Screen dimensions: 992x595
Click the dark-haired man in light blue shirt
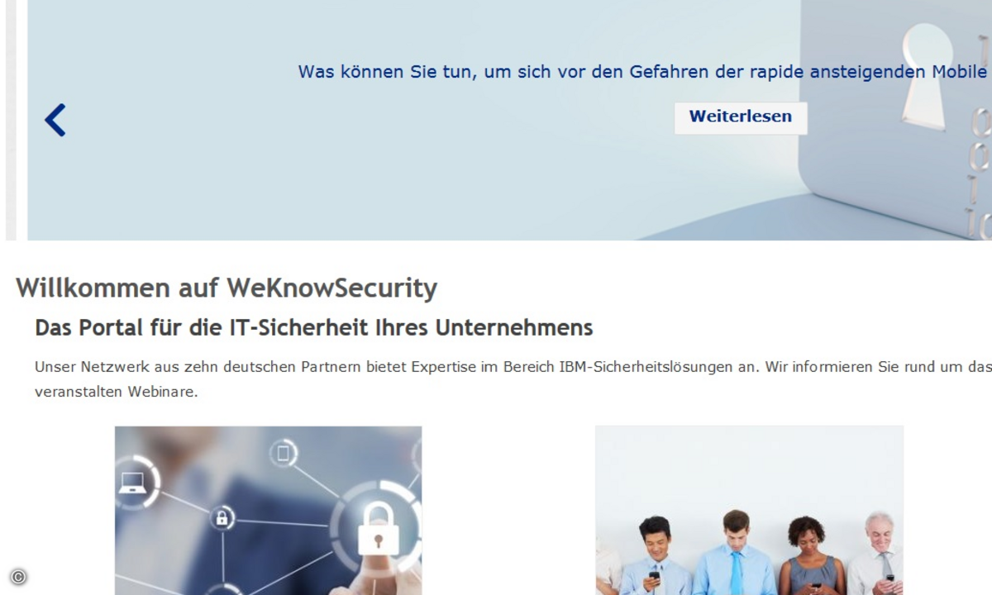click(657, 555)
